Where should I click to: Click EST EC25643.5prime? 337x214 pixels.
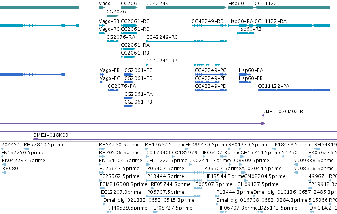[x=119, y=169]
